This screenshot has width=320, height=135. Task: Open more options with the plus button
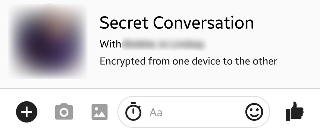pyautogui.click(x=27, y=112)
